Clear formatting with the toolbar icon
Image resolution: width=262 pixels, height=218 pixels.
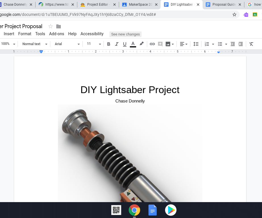251,44
